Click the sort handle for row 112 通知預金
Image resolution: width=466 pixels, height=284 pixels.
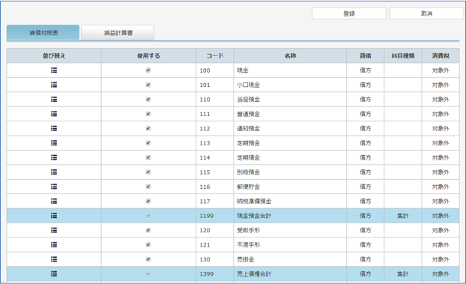click(54, 128)
